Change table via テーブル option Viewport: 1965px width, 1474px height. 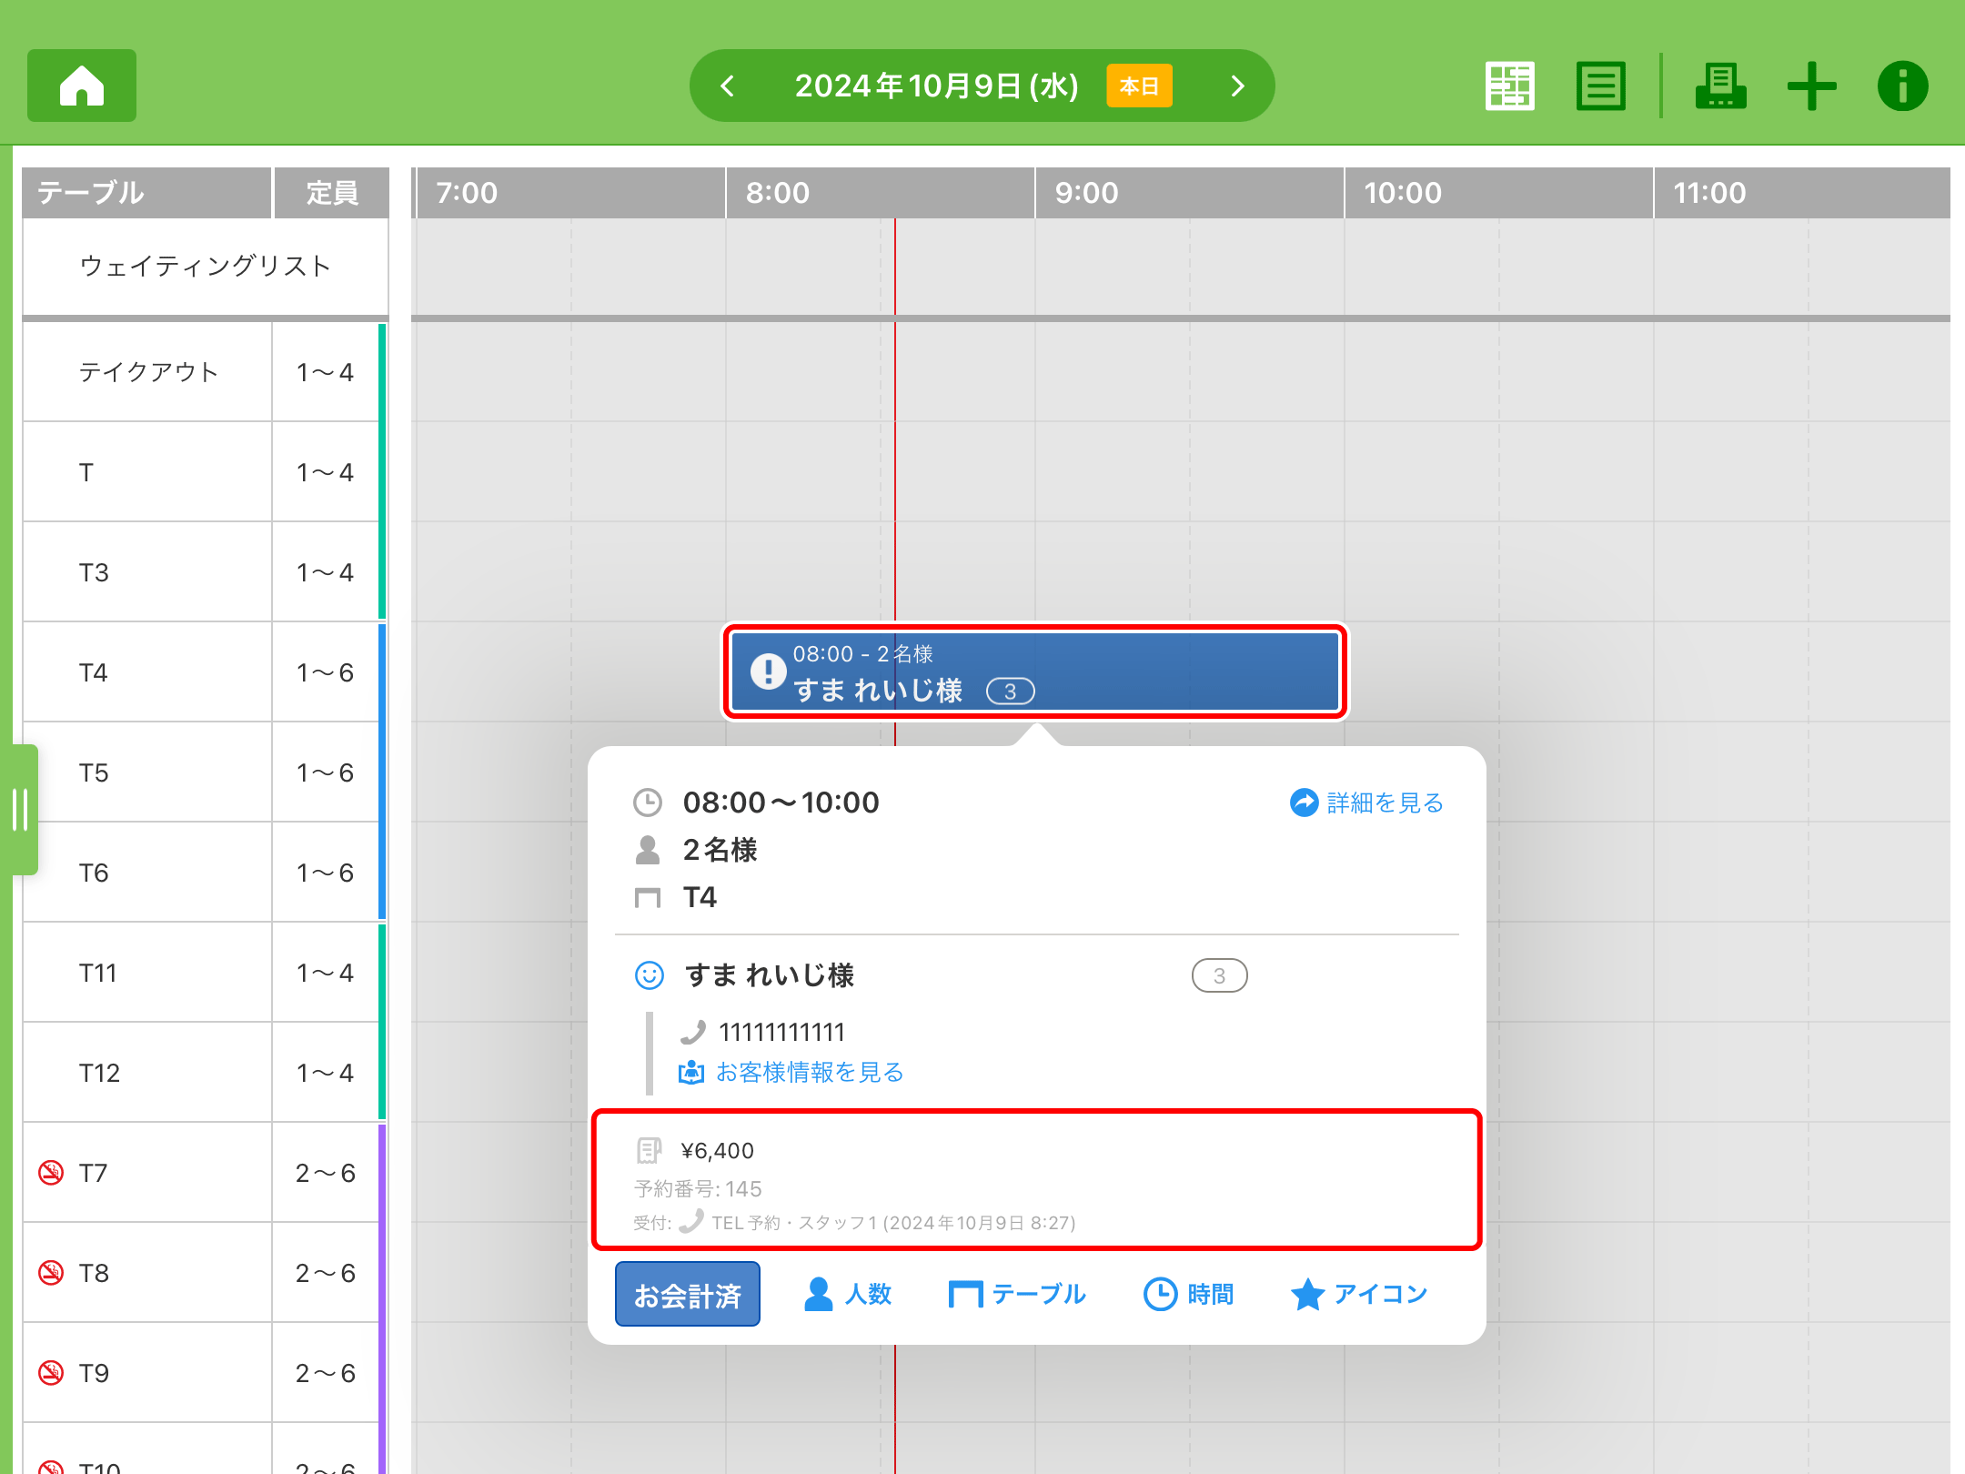[x=1017, y=1294]
